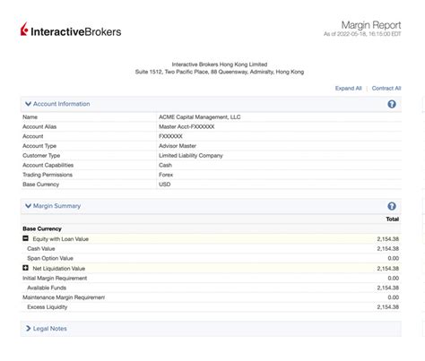Click the Excess Liquidity label
Screen dimensions: 425x361
(48, 307)
